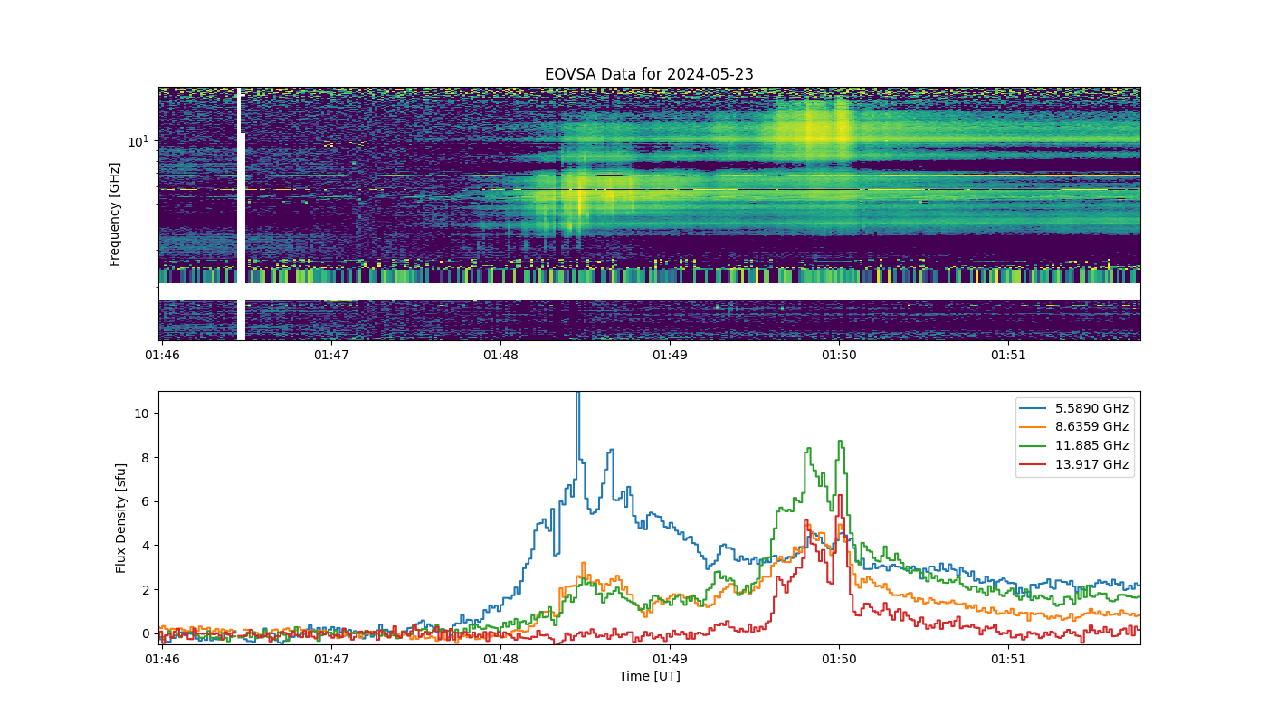Click the vertical white gap in the spectrogram

[x=241, y=214]
